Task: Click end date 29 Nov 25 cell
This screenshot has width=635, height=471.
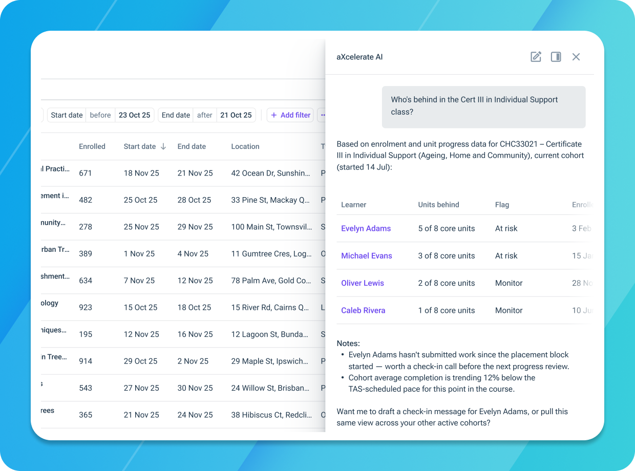Action: (195, 227)
